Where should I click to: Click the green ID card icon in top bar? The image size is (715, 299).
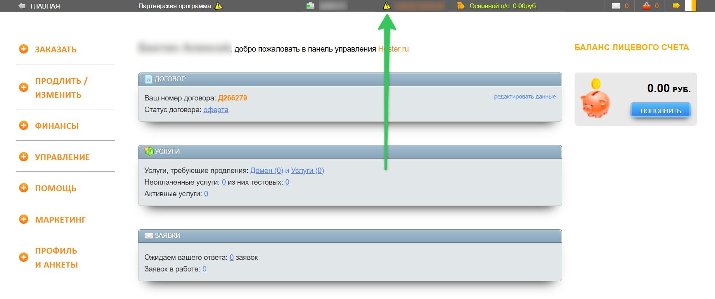click(x=310, y=6)
